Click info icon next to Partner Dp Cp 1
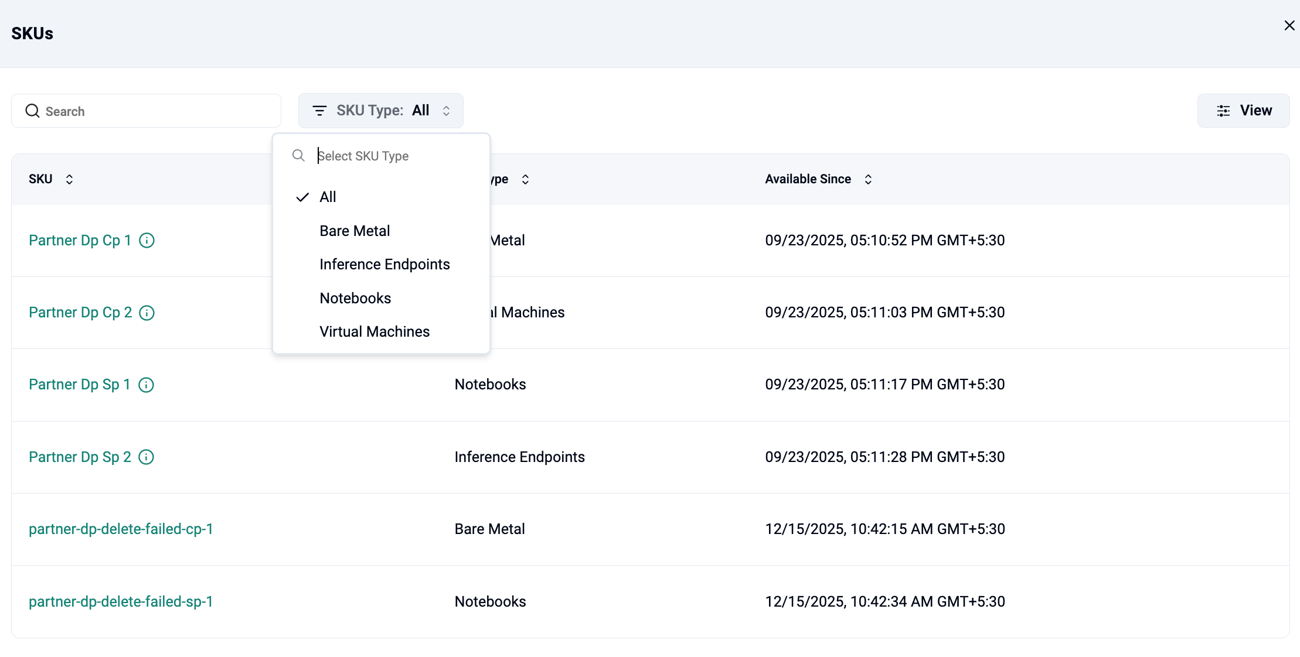This screenshot has height=657, width=1300. click(x=147, y=240)
